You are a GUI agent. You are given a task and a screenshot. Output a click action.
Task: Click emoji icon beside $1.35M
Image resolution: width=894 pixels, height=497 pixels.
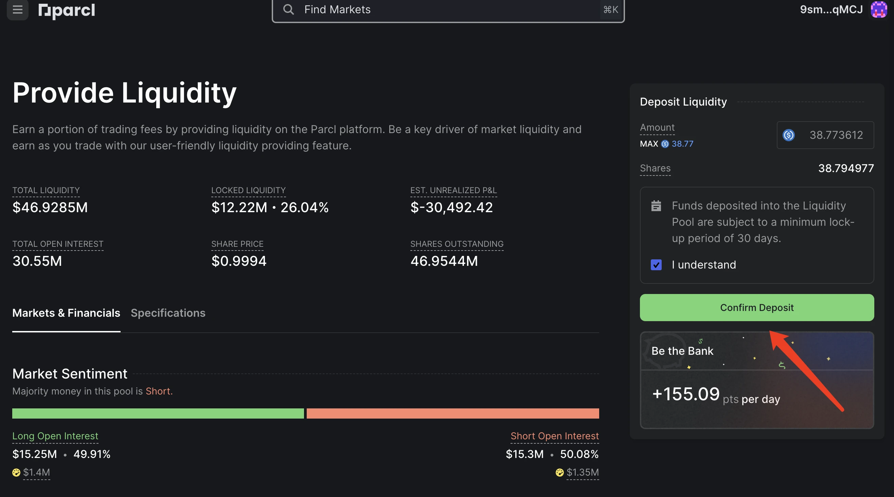coord(559,472)
